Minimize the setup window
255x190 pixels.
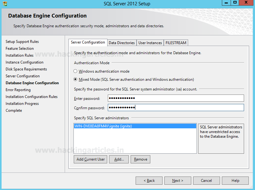point(226,3)
